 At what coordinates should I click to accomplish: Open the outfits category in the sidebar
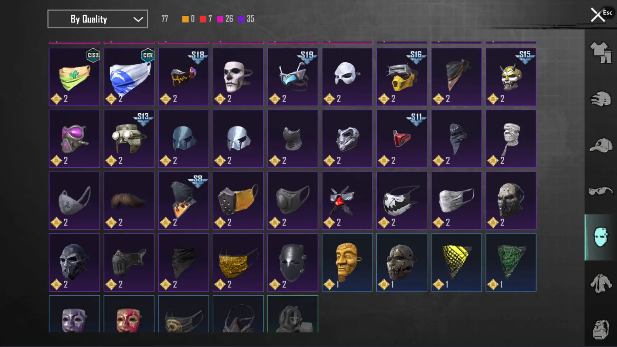pos(601,52)
